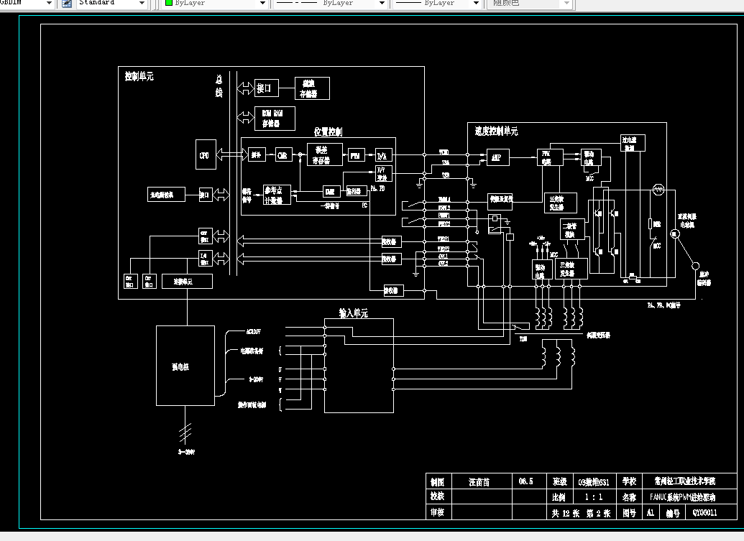Select the 误差寄存器 block text
Screen dimensions: 744x541
[321, 155]
